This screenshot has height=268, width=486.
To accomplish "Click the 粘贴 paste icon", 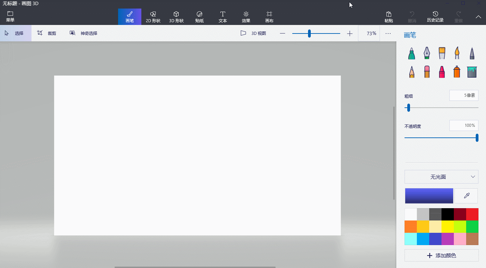I will (x=389, y=17).
